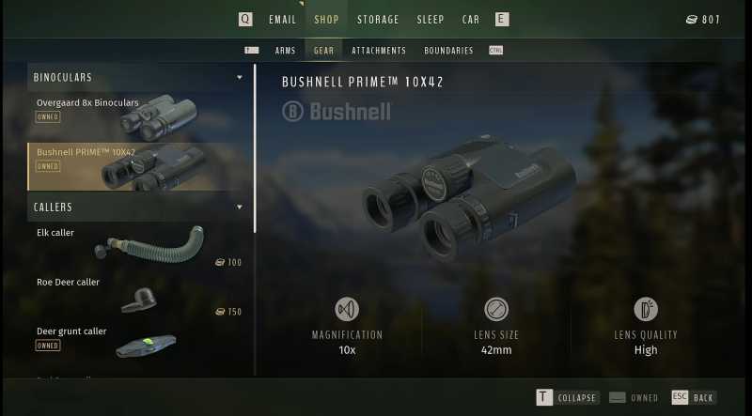Click the E key icon beside Car
Screen dimensions: 752x416
point(502,19)
